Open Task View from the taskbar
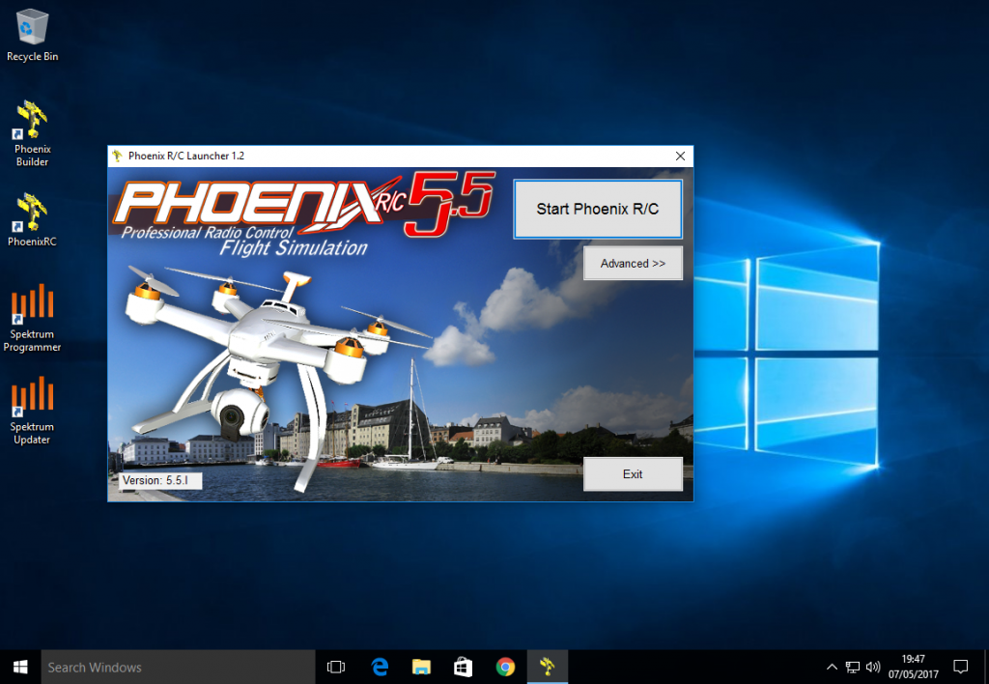Viewport: 989px width, 684px height. click(x=336, y=667)
